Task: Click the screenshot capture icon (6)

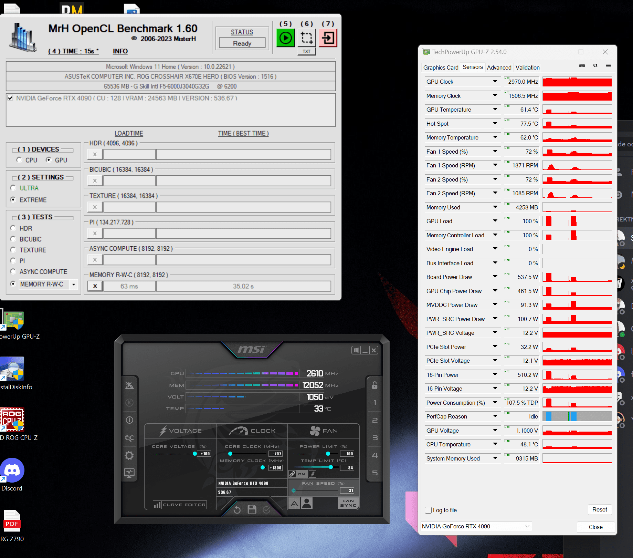Action: (306, 38)
